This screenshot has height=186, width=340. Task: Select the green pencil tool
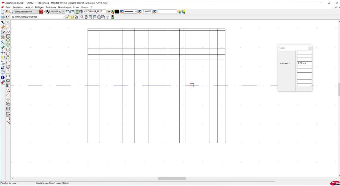pos(3,47)
